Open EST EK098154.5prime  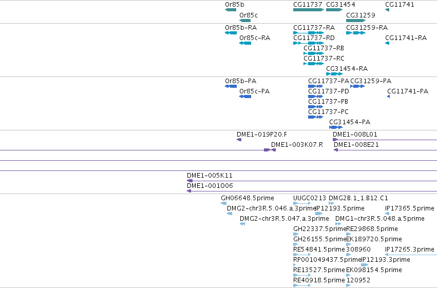pos(374,271)
